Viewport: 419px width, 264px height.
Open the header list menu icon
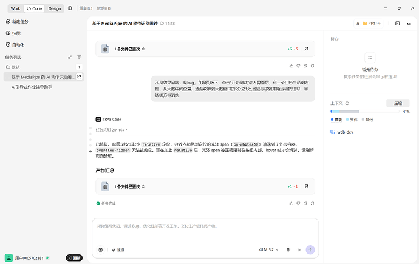409,24
